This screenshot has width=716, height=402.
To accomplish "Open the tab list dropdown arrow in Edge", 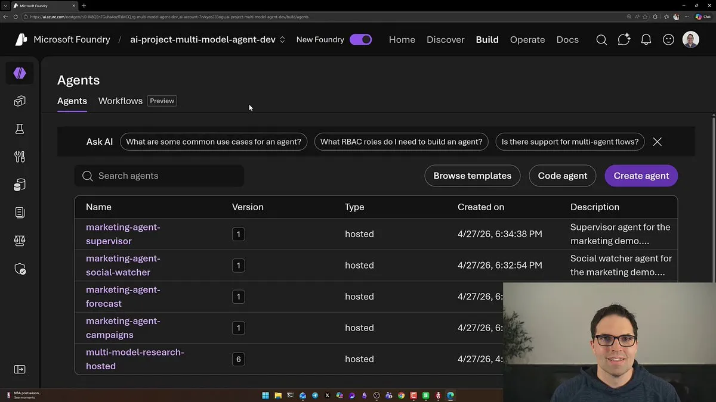I will pos(5,5).
